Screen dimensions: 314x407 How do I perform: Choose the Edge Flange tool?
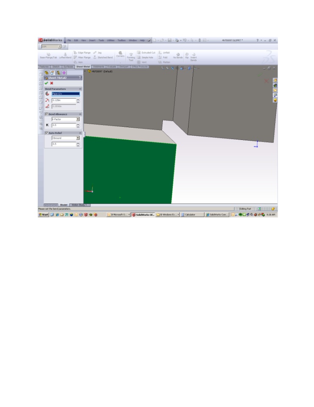tap(82, 53)
